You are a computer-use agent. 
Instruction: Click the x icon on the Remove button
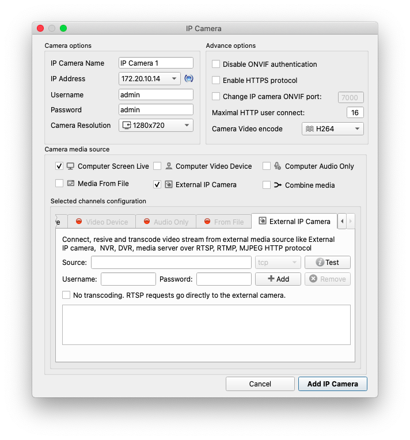(x=313, y=279)
